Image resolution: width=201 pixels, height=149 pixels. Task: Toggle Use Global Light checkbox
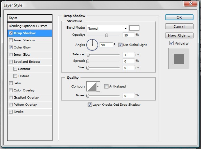[120, 45]
